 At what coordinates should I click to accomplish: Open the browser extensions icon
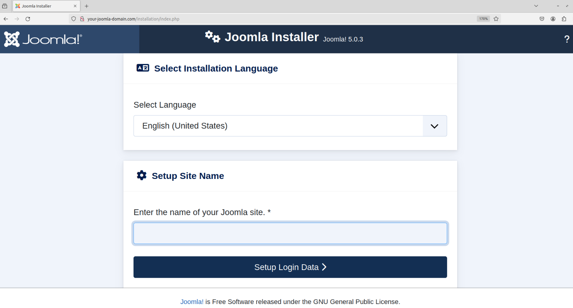click(x=564, y=19)
